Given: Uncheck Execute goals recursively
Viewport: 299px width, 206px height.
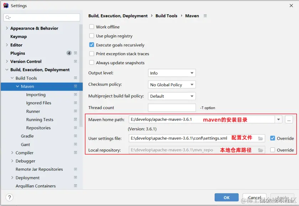Looking at the screenshot, I should [92, 45].
